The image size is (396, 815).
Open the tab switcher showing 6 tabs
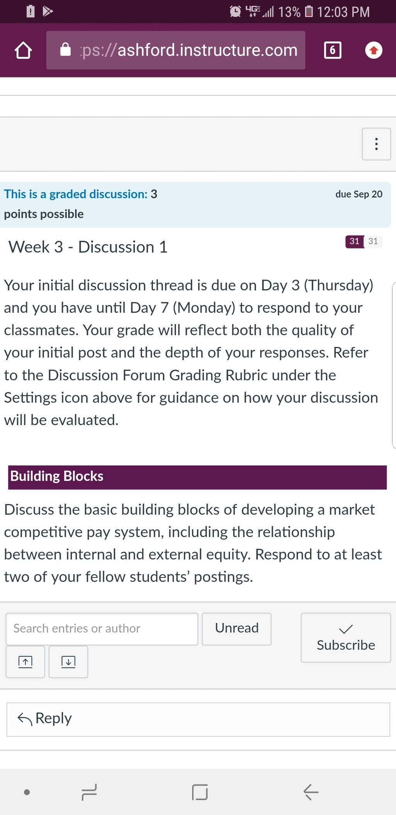(333, 50)
